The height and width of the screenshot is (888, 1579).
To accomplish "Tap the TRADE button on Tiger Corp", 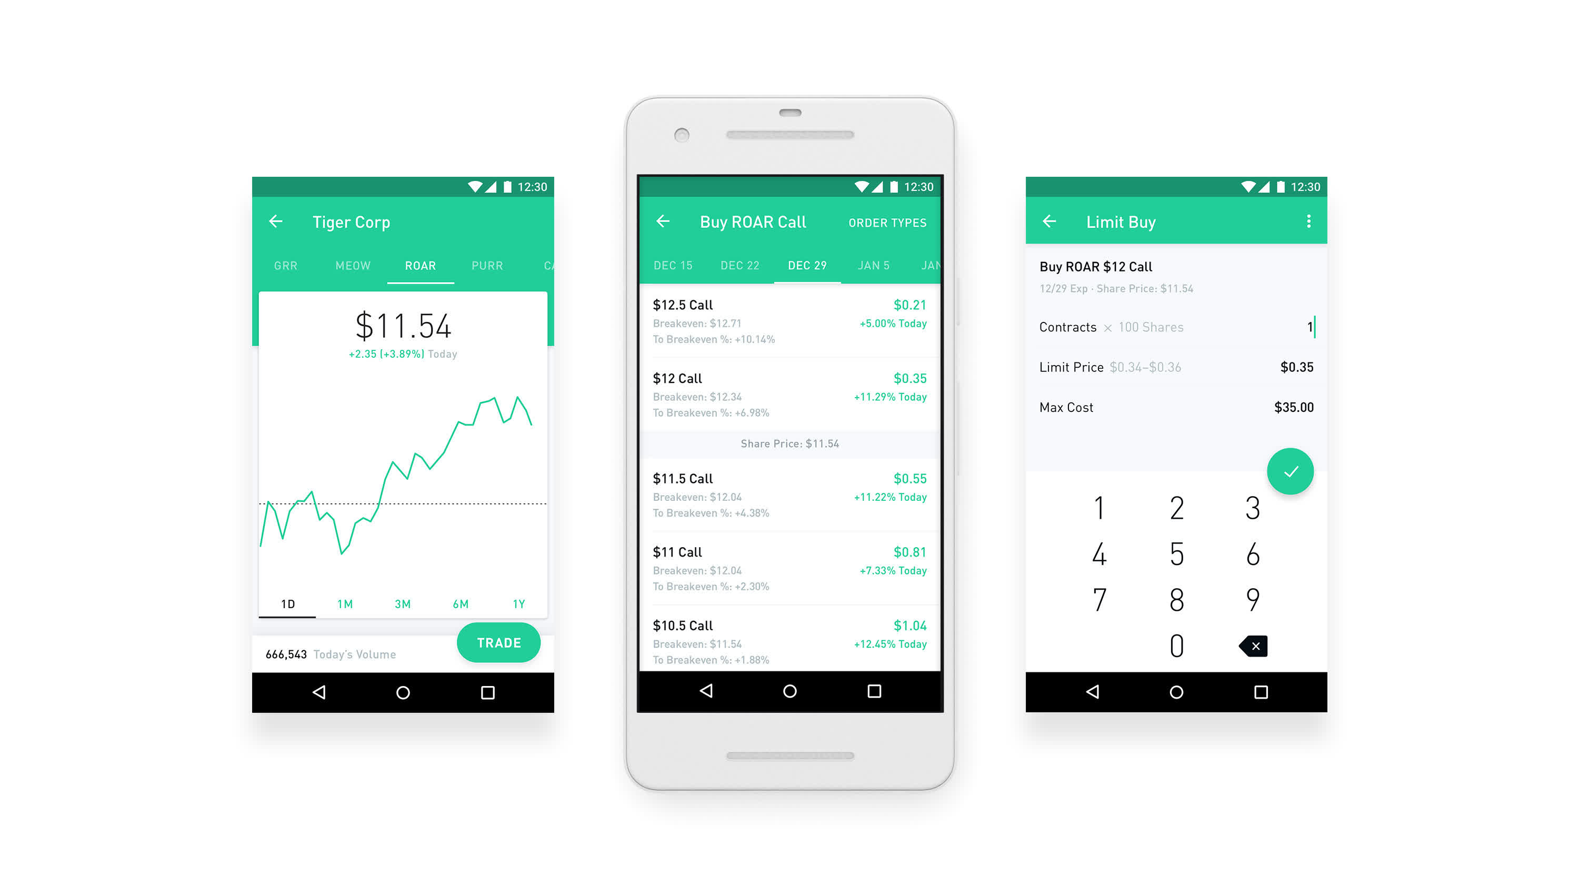I will pos(498,641).
